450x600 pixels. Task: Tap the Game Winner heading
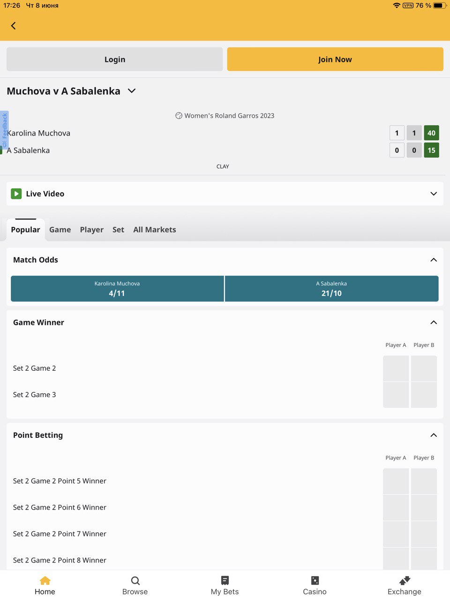tap(38, 322)
